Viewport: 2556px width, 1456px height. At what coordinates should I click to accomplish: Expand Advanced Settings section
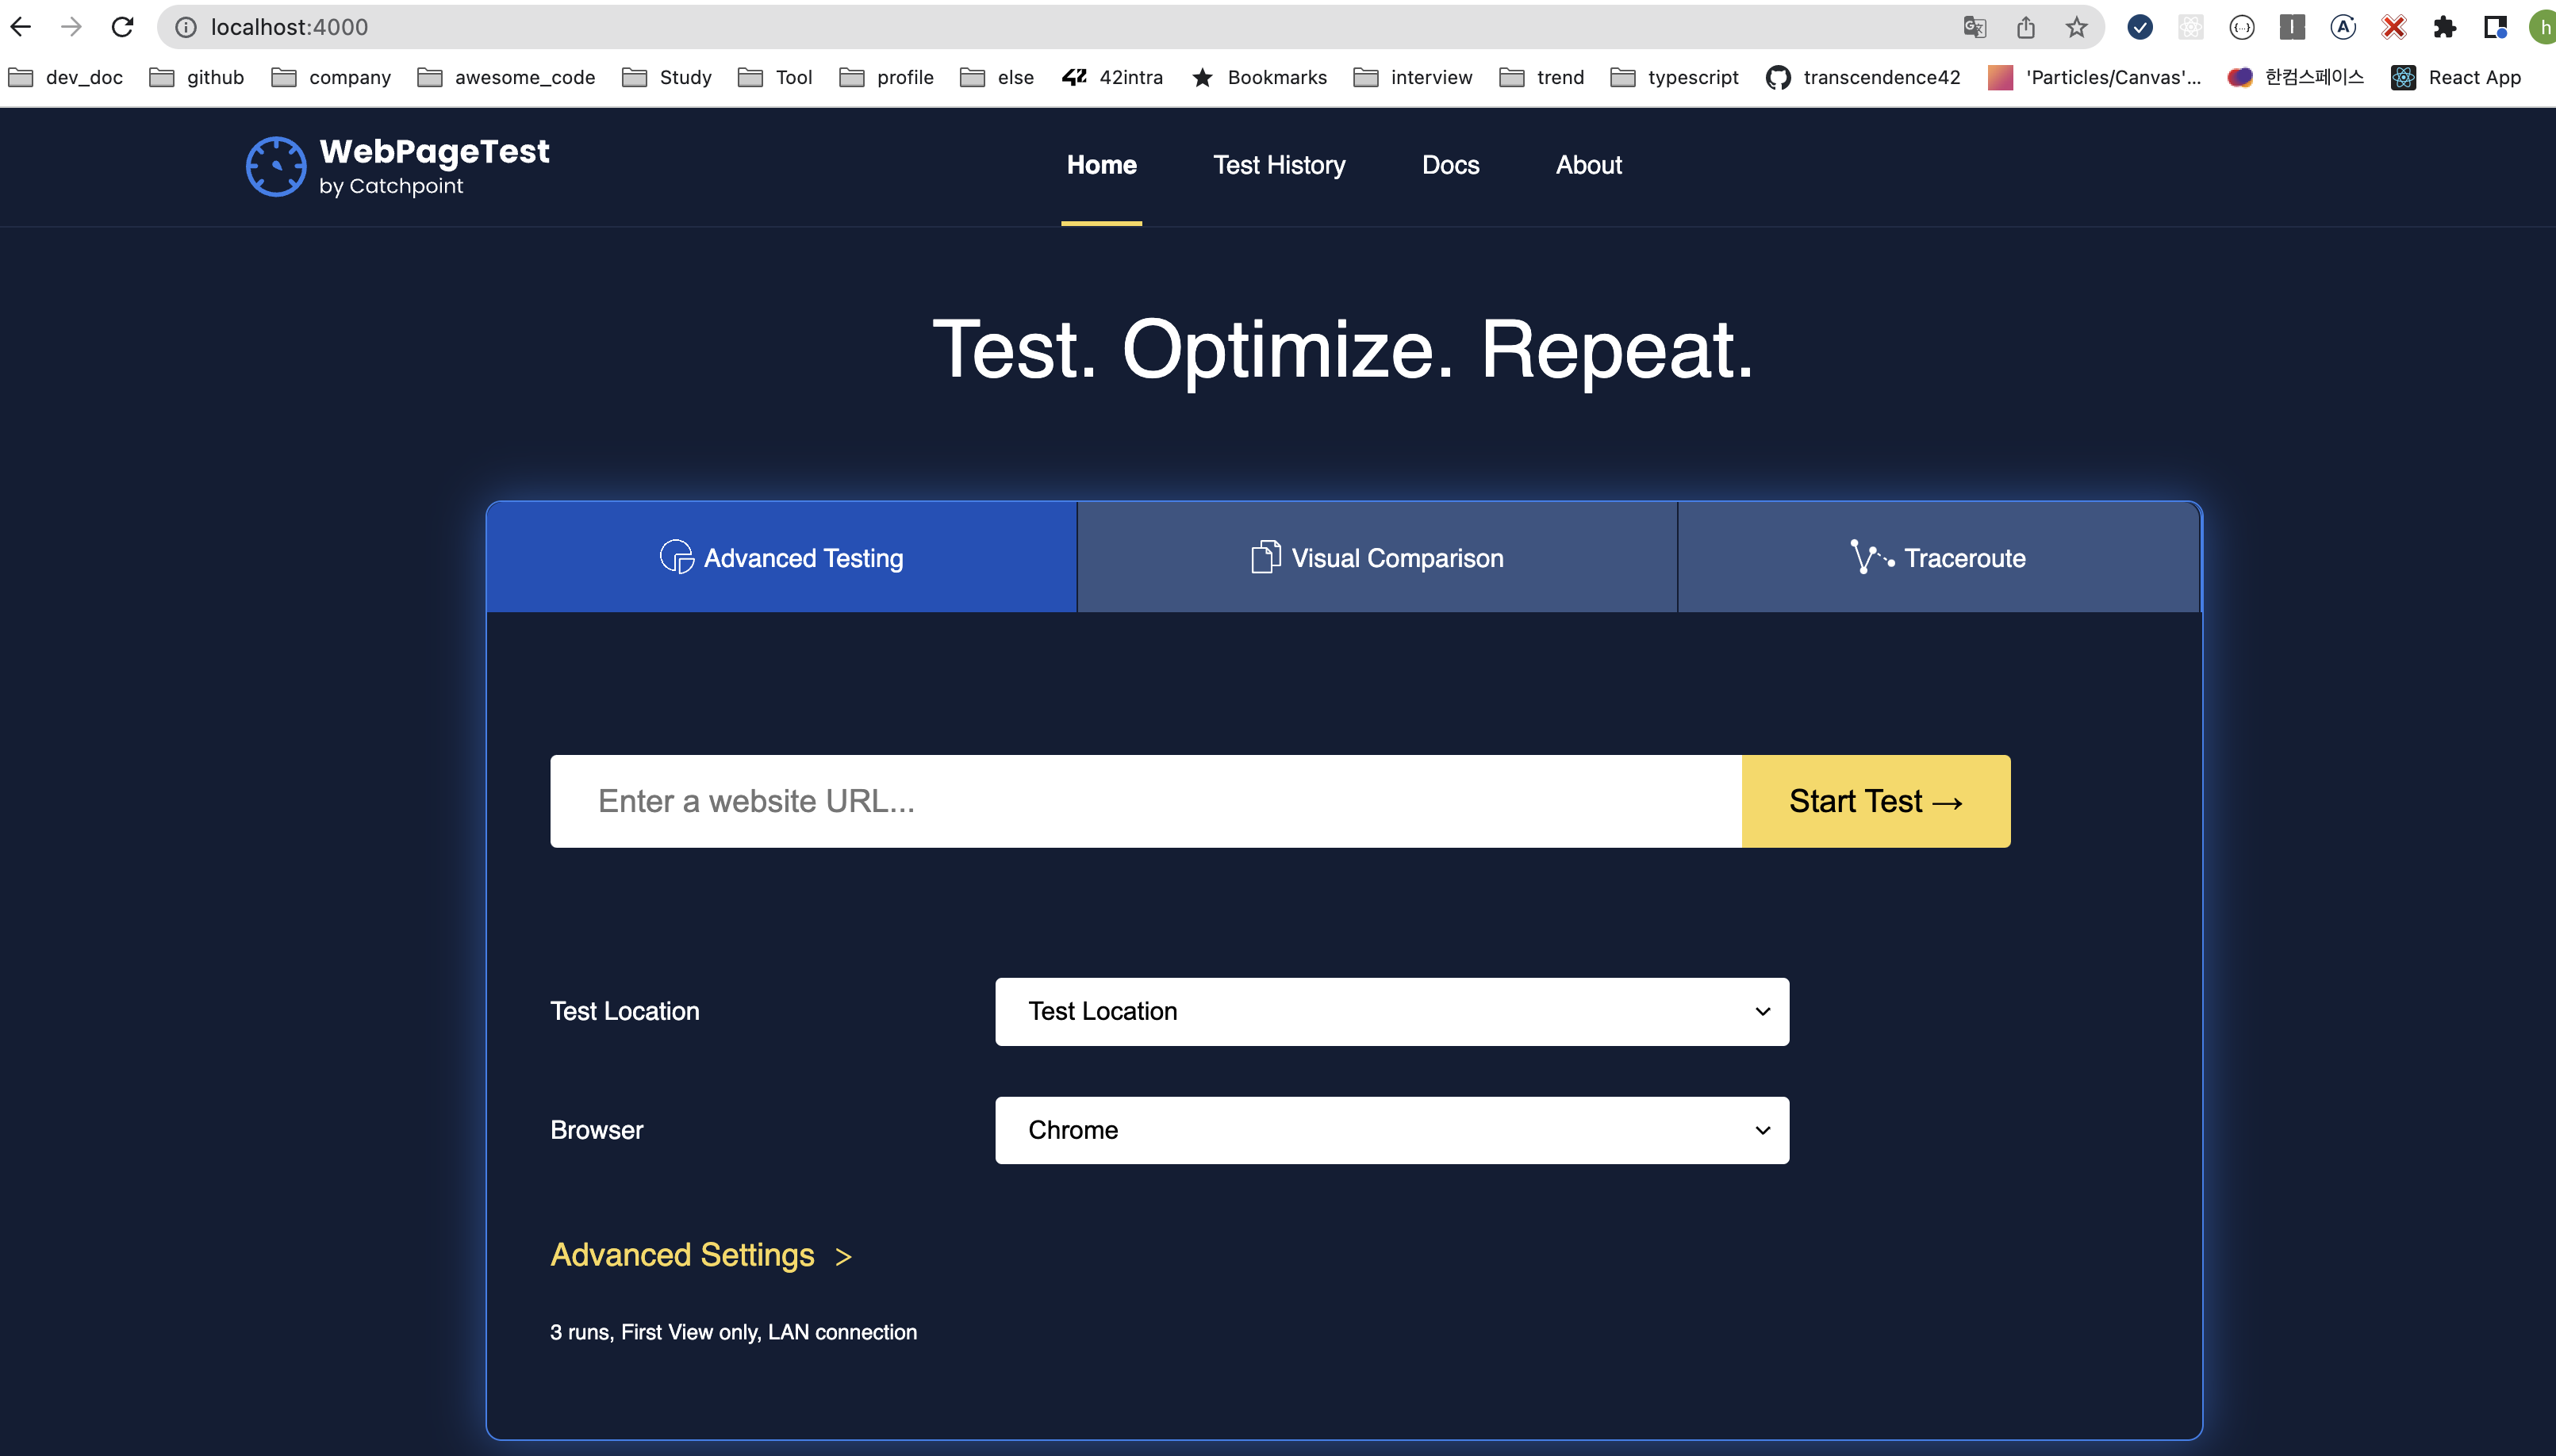coord(701,1255)
